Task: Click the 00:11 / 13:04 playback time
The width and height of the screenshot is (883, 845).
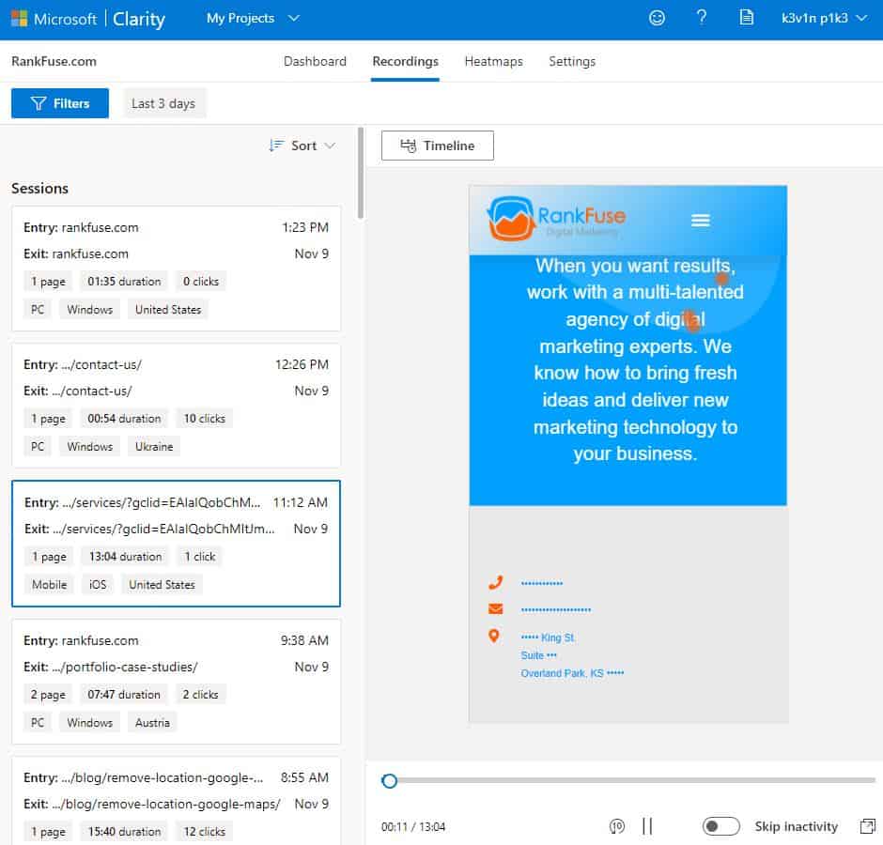Action: pyautogui.click(x=413, y=826)
